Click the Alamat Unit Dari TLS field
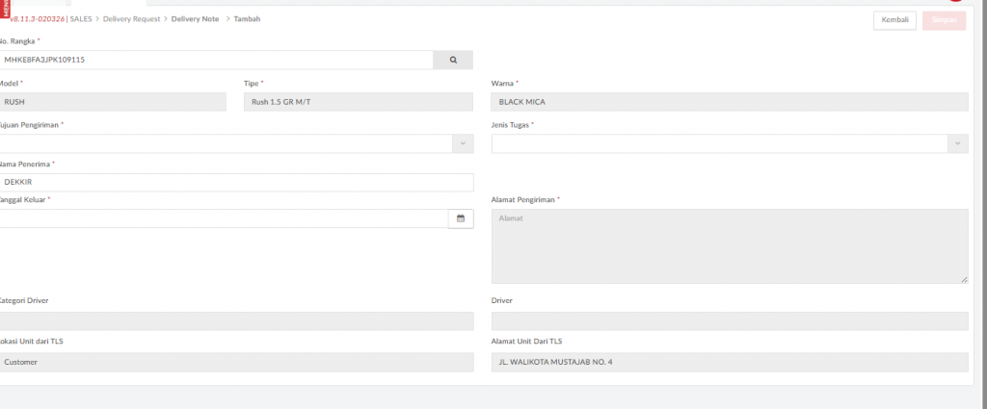This screenshot has height=409, width=987. pyautogui.click(x=729, y=362)
